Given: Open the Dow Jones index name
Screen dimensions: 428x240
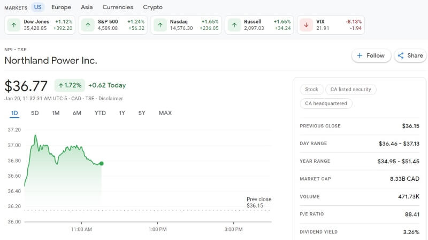Looking at the screenshot, I should pos(36,21).
